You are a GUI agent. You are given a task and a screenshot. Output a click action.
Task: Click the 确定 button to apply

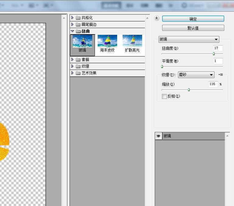[x=193, y=19]
